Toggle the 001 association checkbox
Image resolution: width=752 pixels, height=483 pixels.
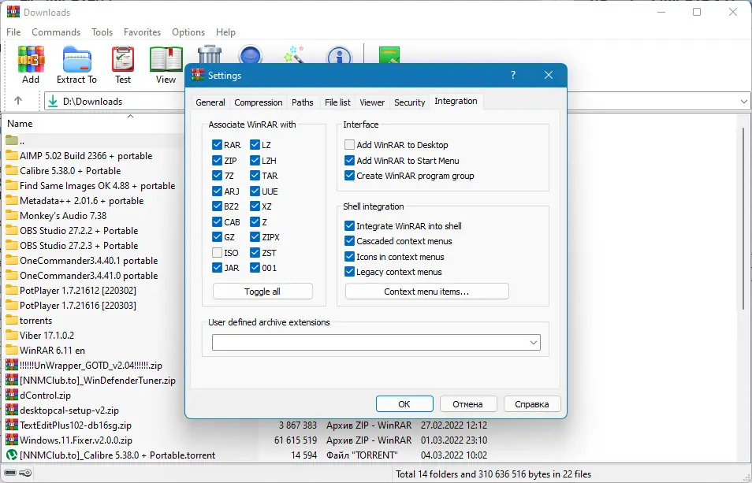[255, 268]
